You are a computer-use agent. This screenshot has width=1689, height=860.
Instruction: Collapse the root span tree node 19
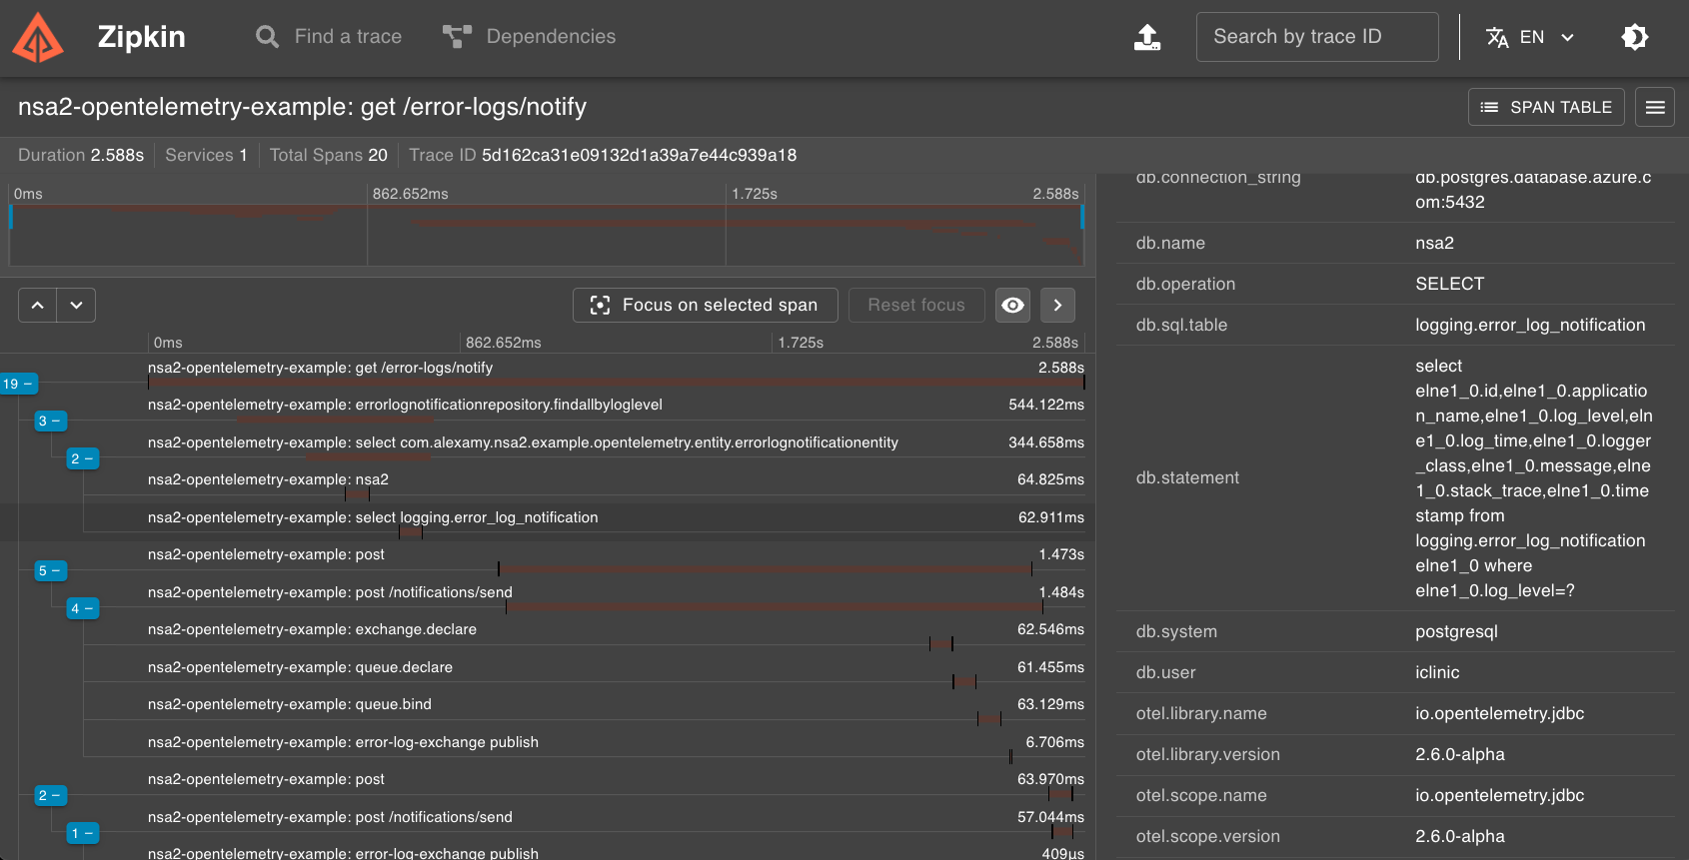pyautogui.click(x=18, y=384)
